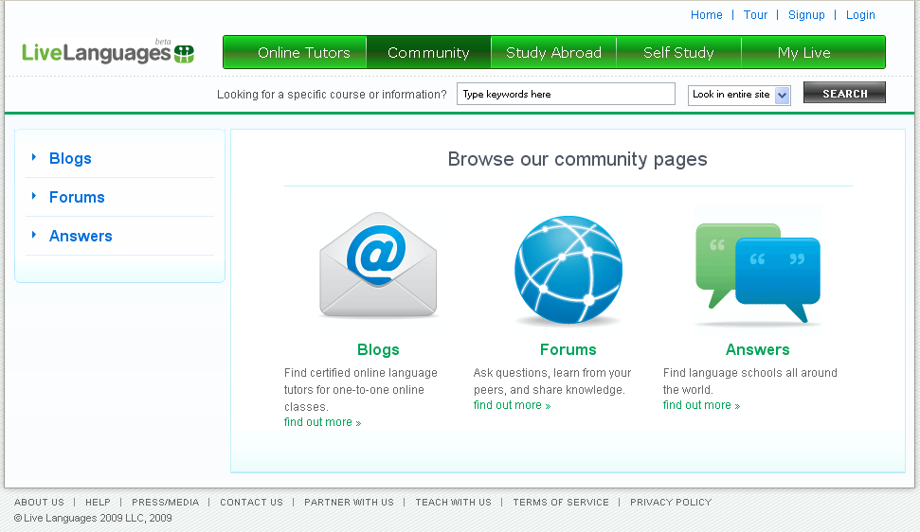The width and height of the screenshot is (920, 532).
Task: Follow 'find out more' under Blogs
Action: pyautogui.click(x=322, y=422)
